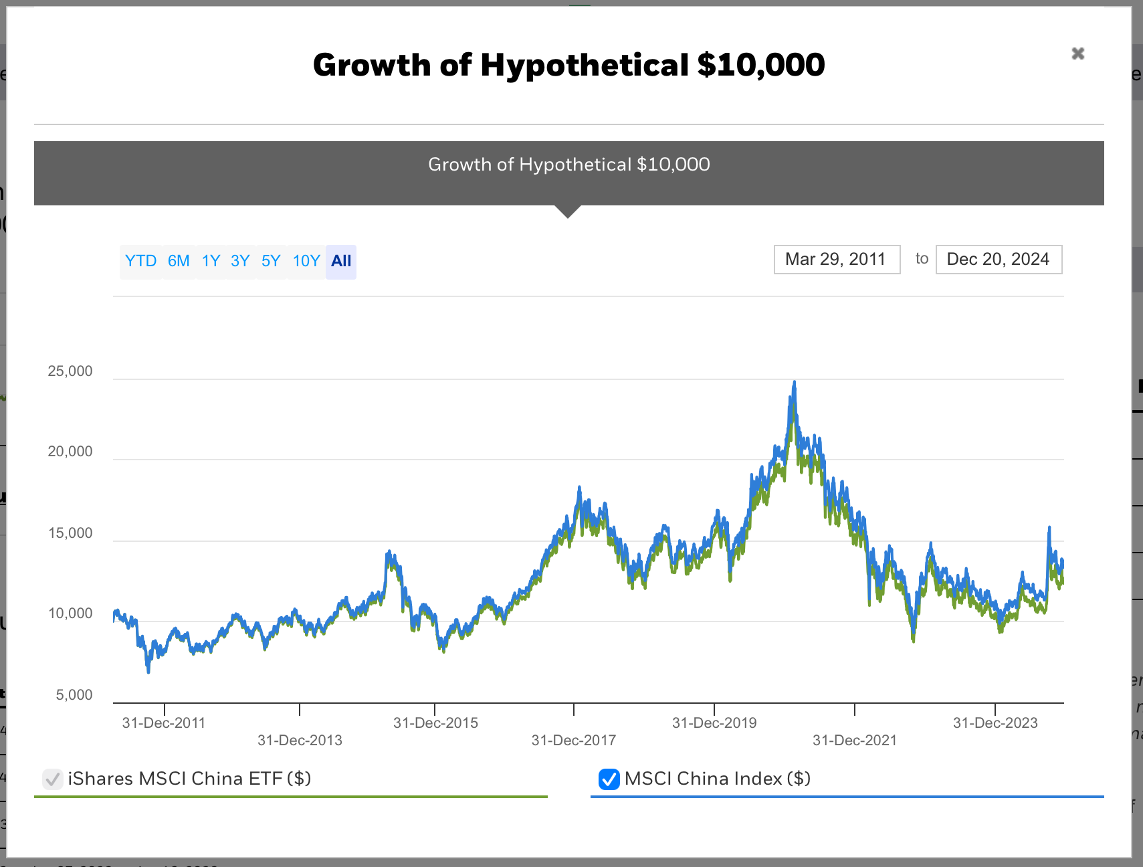Click the 31-Dec-2017 axis label
The image size is (1143, 867).
point(573,740)
